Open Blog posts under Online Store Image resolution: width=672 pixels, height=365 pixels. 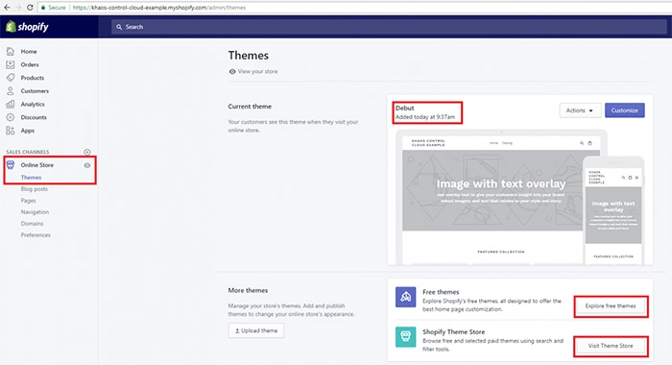pyautogui.click(x=35, y=188)
